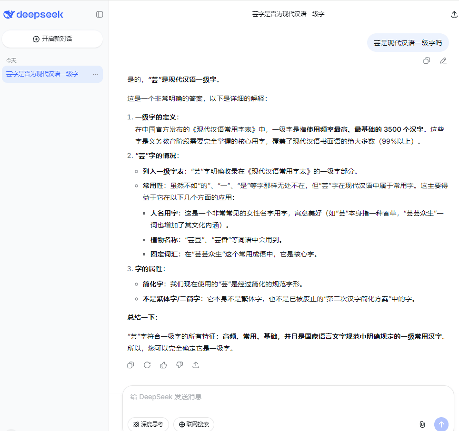
Task: Dislike the response with thumbs down
Action: (180, 365)
